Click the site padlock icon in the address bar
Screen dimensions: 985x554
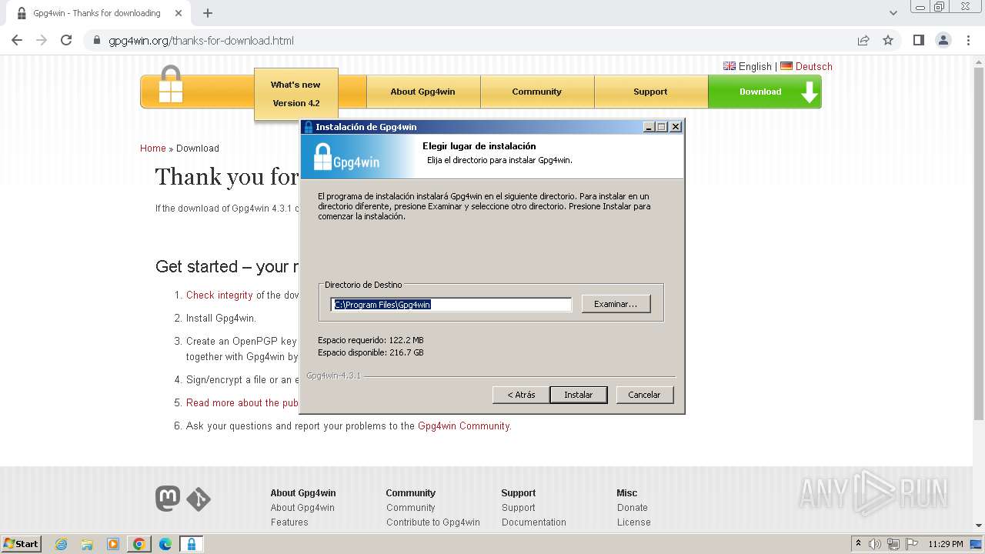[96, 41]
